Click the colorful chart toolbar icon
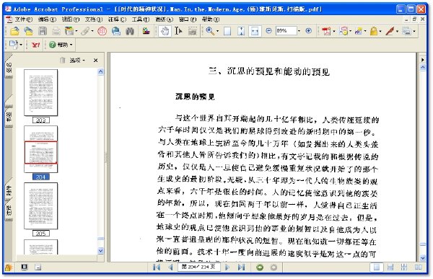Image resolution: width=433 pixels, height=279 pixels. pyautogui.click(x=146, y=31)
